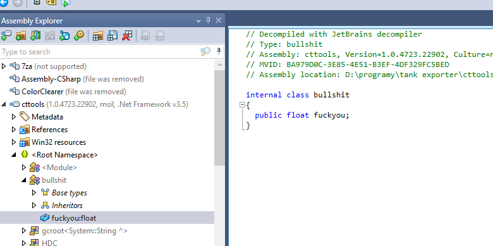Click the green play cloud icon
493x246 pixels.
pos(66,3)
